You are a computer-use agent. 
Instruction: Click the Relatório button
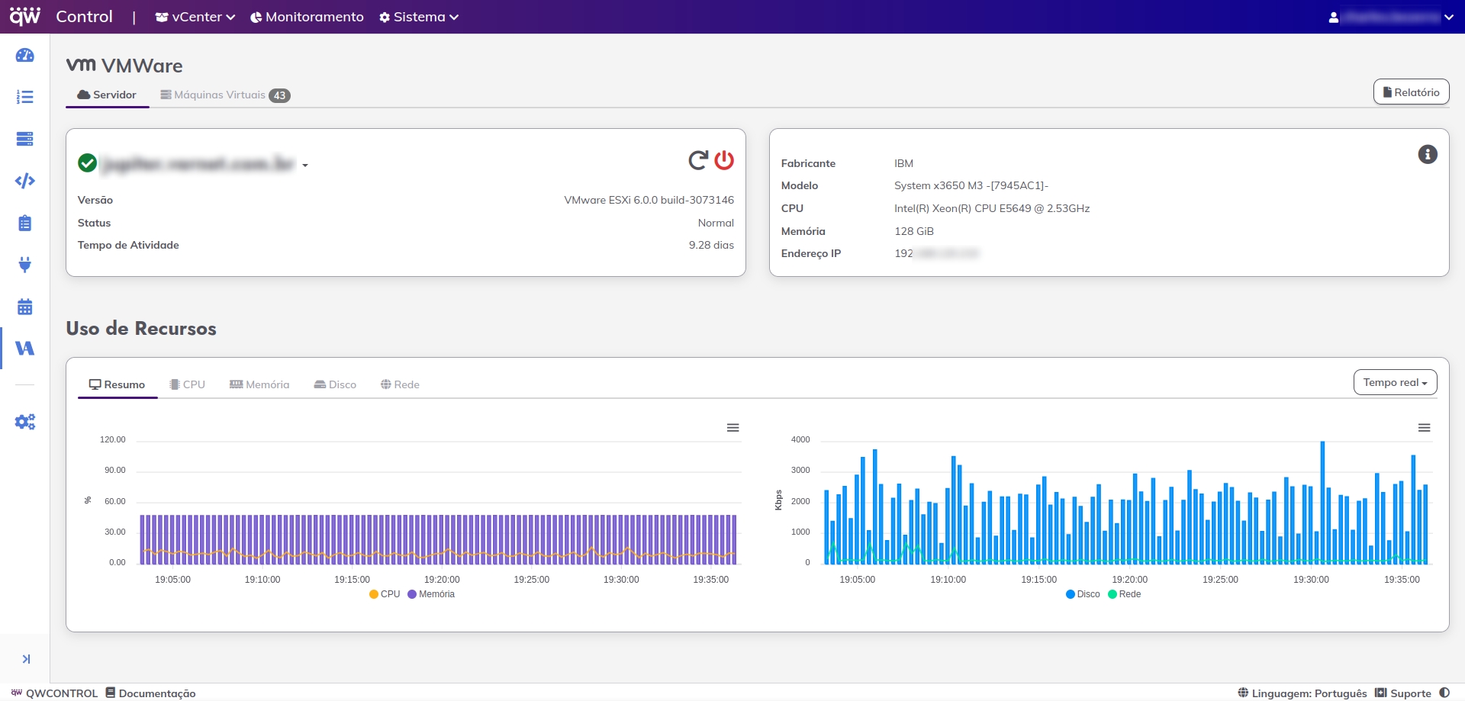[1411, 92]
